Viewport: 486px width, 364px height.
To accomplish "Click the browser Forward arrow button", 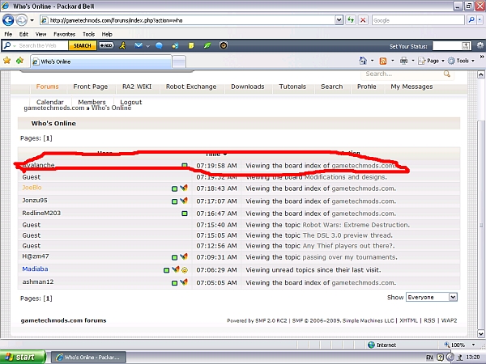I will point(21,20).
